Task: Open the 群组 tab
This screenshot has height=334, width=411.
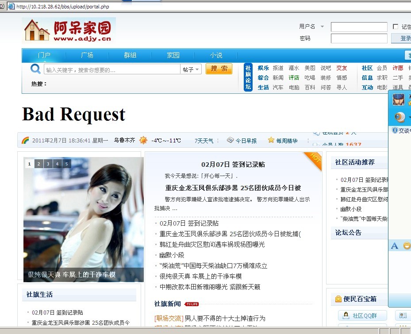Action: (x=130, y=55)
